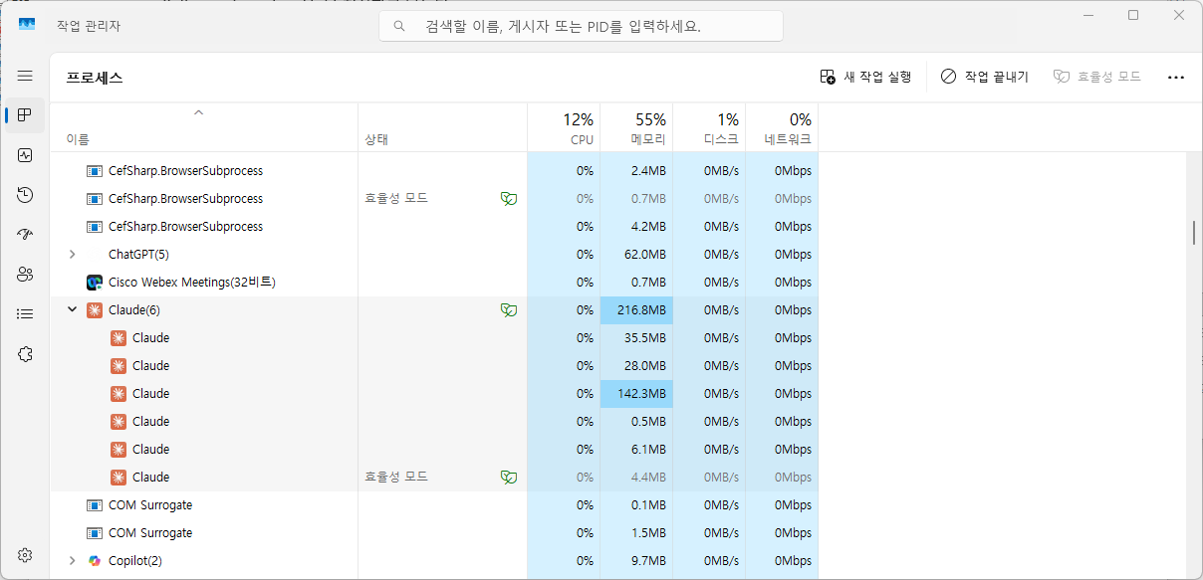Click the 62.0MB memory cell for ChatGPT
This screenshot has height=580, width=1203.
[636, 255]
